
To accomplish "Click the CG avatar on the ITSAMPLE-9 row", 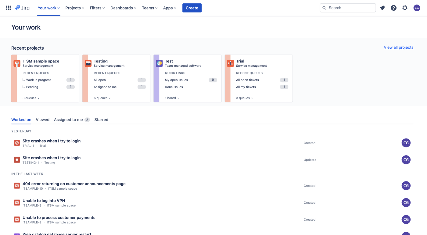I will point(406,202).
